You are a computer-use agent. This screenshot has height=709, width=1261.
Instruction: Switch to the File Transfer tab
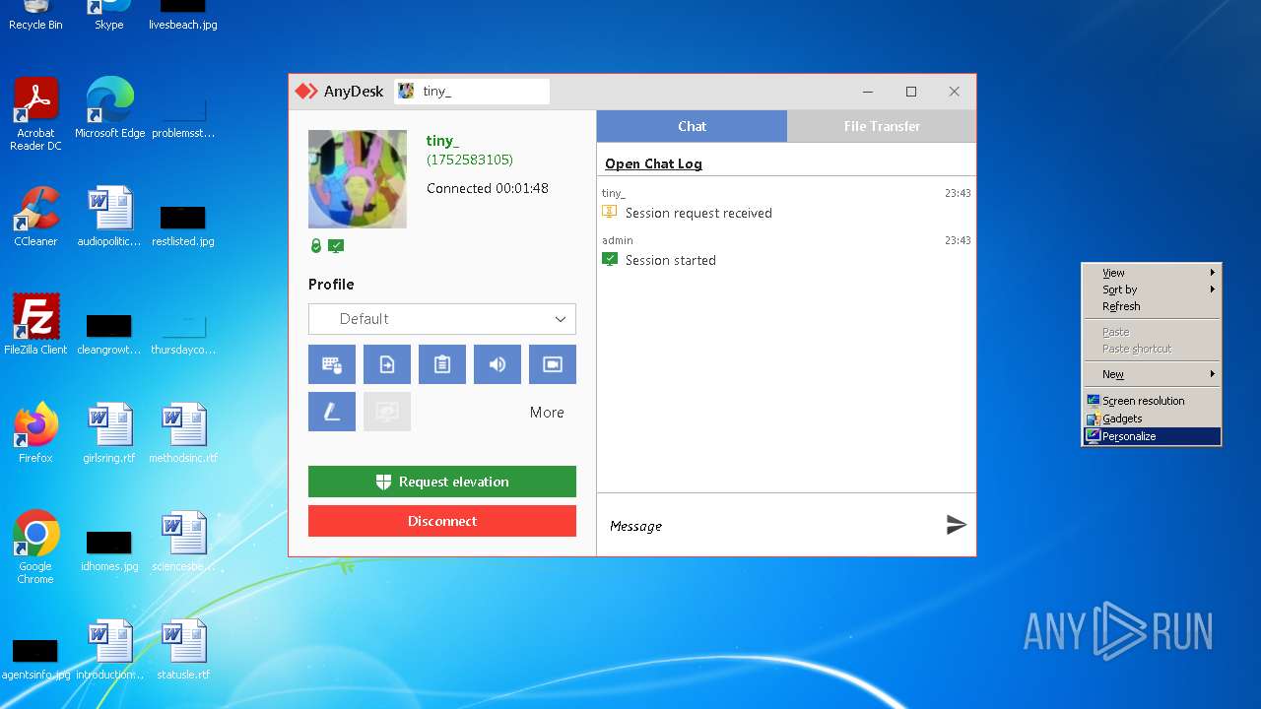click(882, 126)
